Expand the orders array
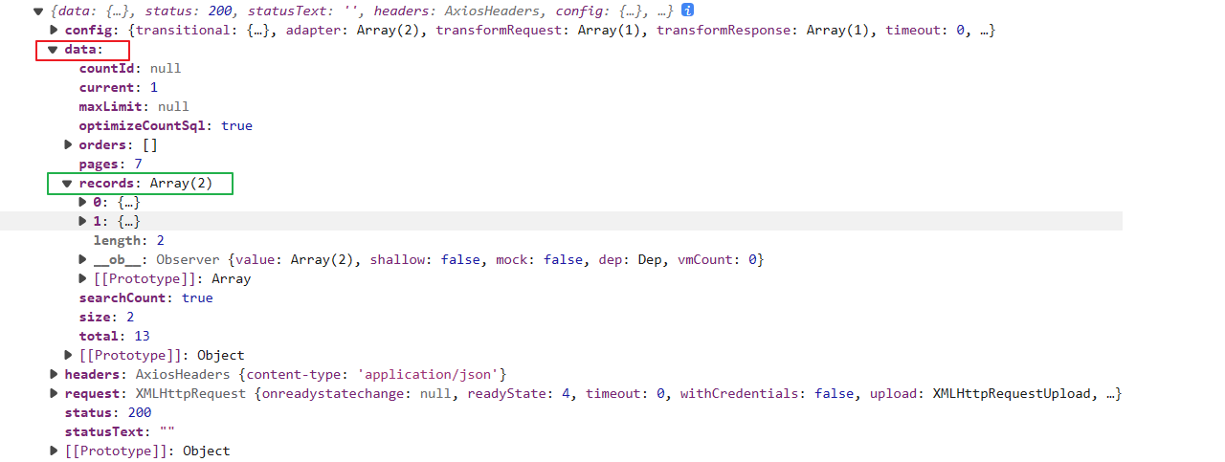This screenshot has height=462, width=1225. [68, 145]
